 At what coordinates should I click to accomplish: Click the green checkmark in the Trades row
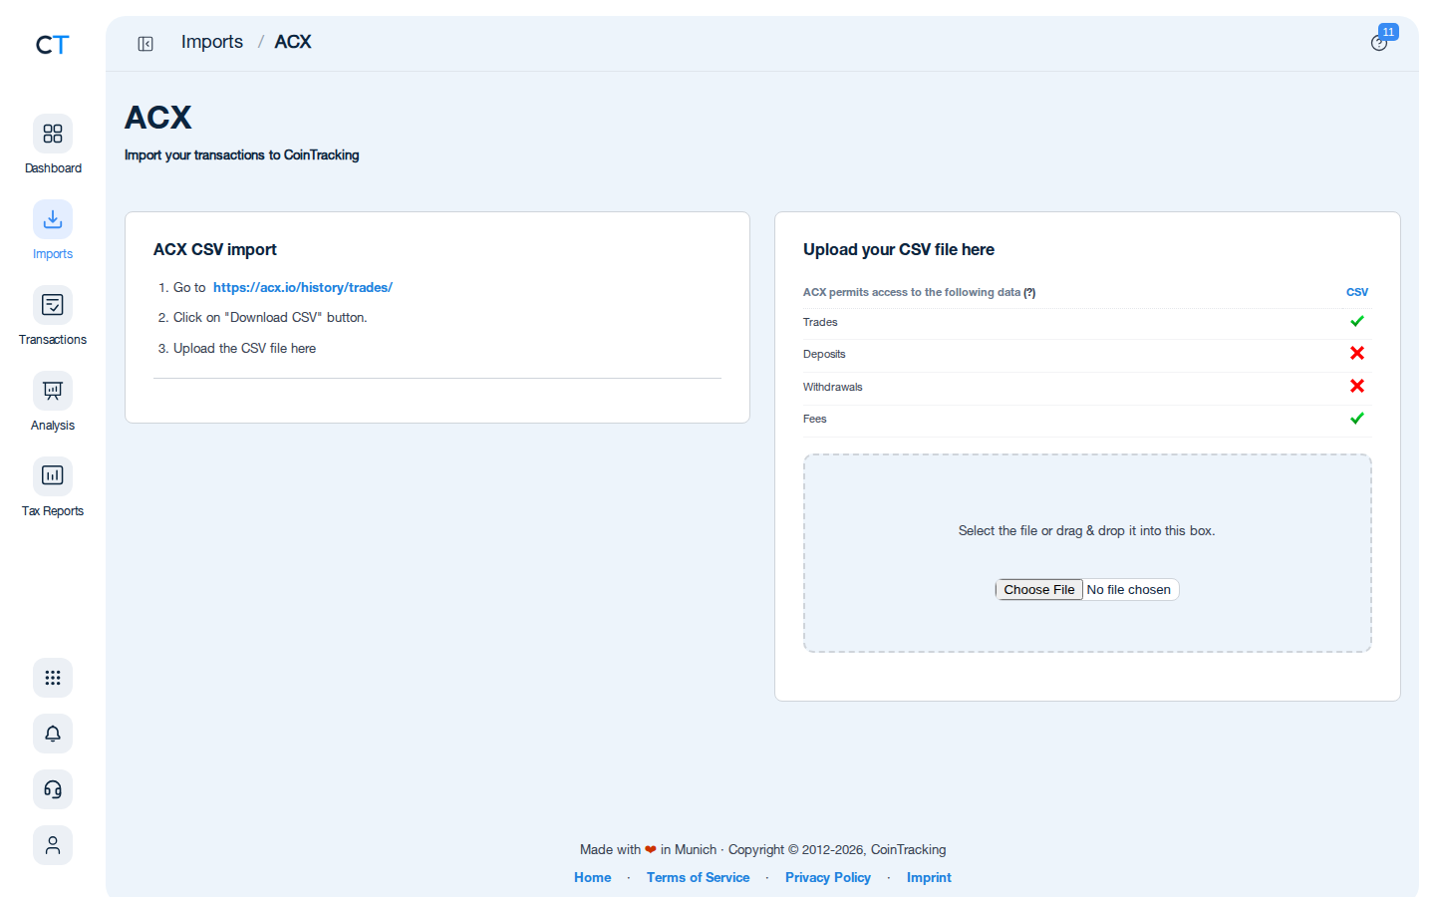(1357, 321)
